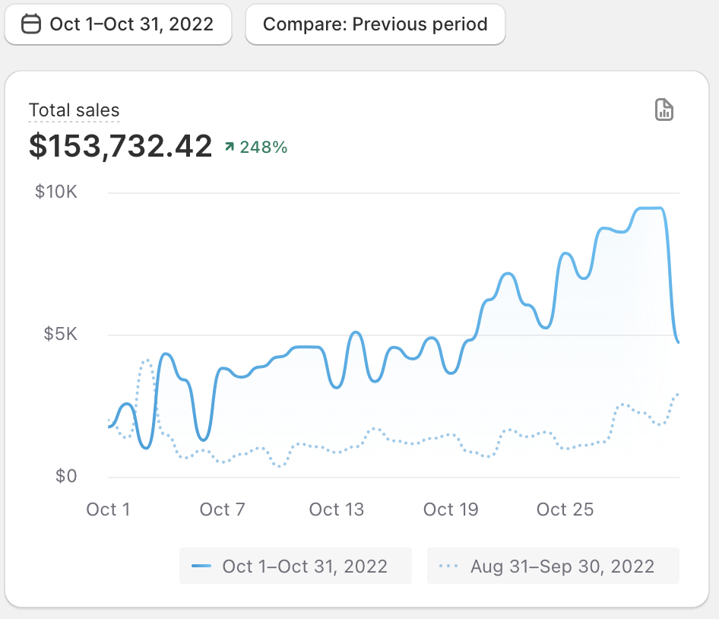Click the $153,732.42 total sales amount
This screenshot has width=719, height=619.
coord(120,146)
